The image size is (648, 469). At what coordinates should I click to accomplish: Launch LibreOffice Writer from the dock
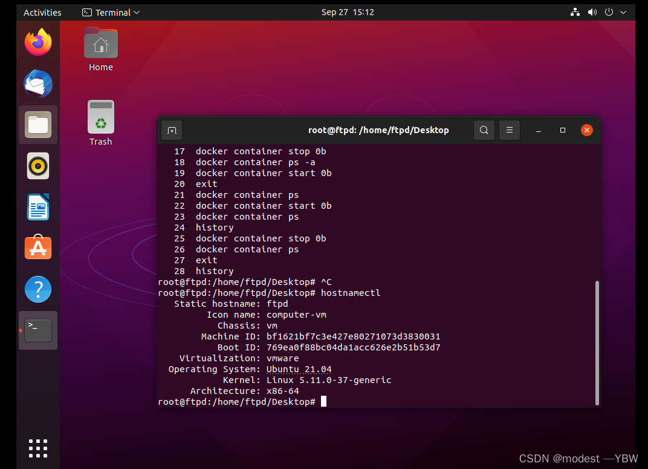[38, 207]
